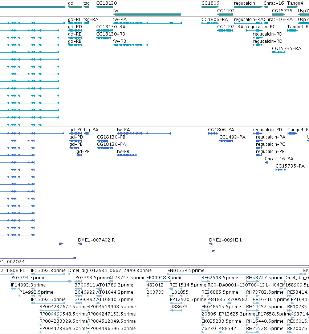309x334 pixels.
Task: Click protein feature gd-PE
Action: [x=79, y=155]
